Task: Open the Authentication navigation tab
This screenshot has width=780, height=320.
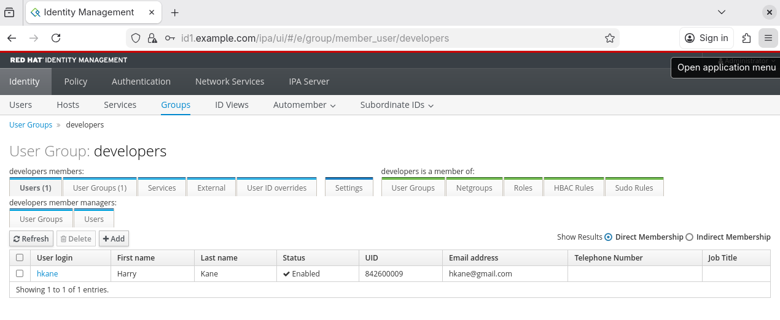Action: [x=141, y=82]
